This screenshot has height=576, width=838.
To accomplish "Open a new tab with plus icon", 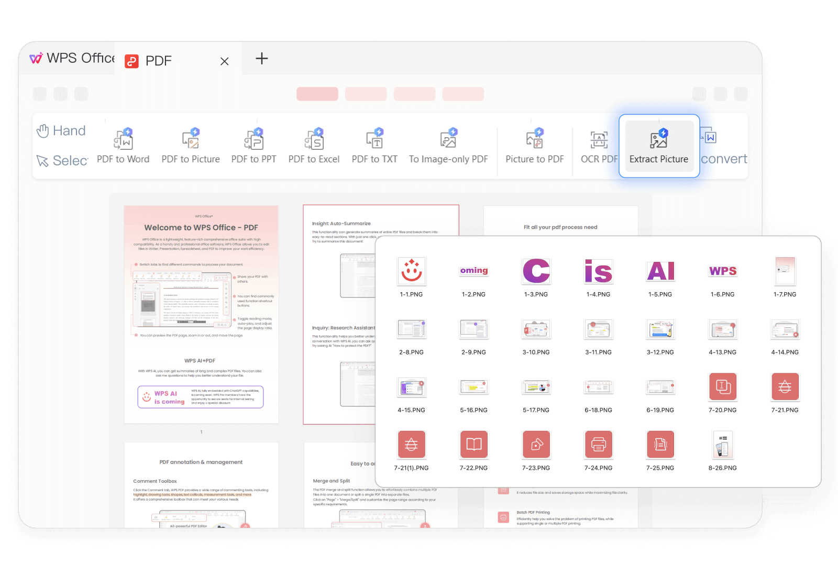I will (261, 59).
